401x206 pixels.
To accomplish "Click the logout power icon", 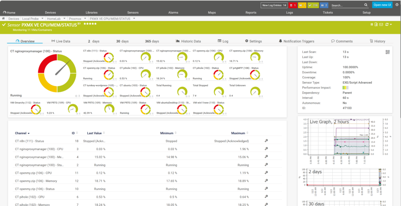I will 396,5.
